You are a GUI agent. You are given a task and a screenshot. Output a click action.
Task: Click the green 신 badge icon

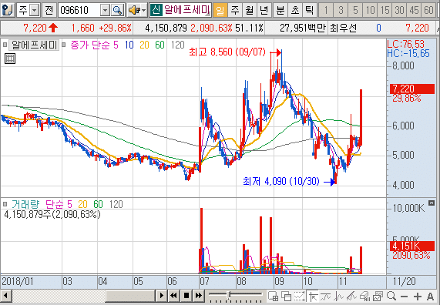point(156,10)
